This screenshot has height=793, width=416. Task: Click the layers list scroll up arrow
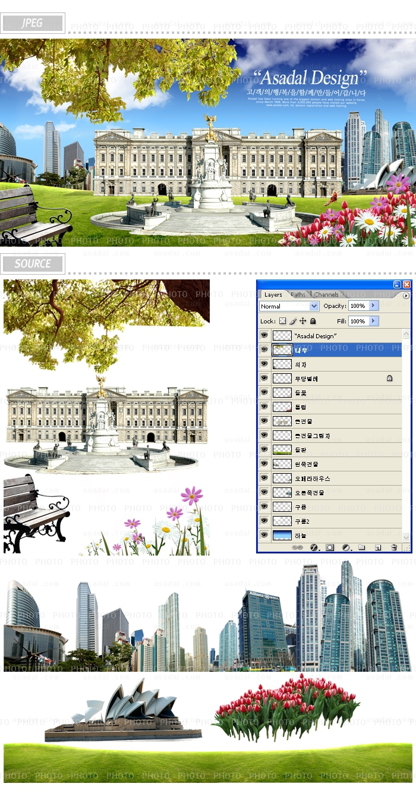pyautogui.click(x=406, y=334)
